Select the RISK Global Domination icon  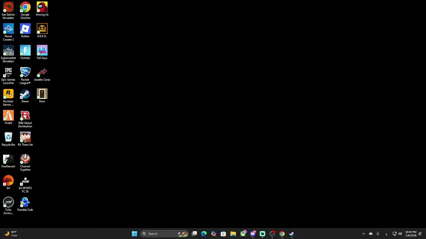pos(25,119)
